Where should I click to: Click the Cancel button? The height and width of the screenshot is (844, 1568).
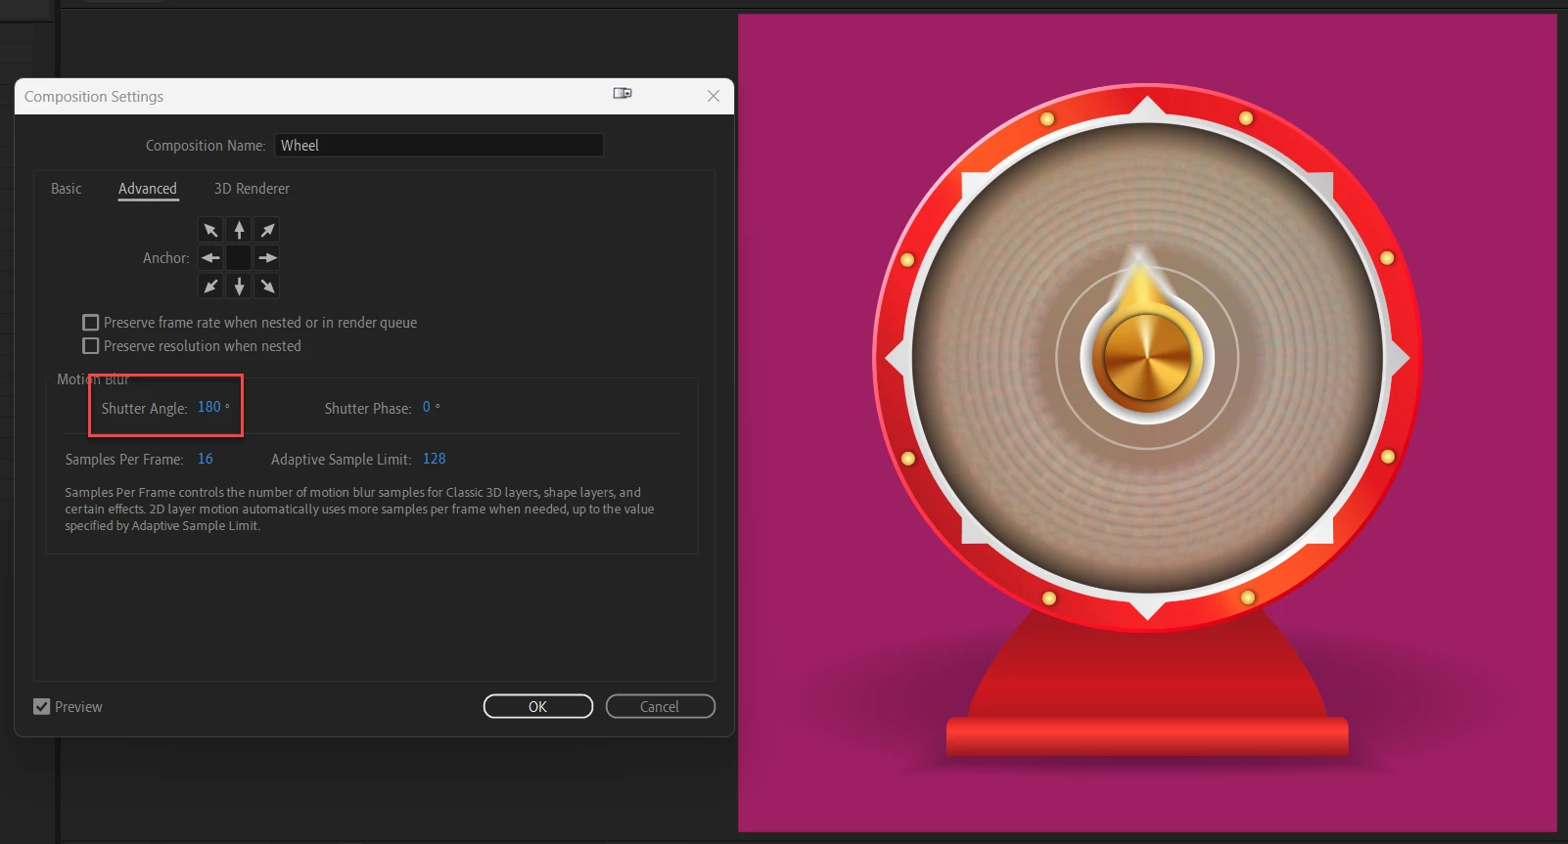pyautogui.click(x=660, y=706)
